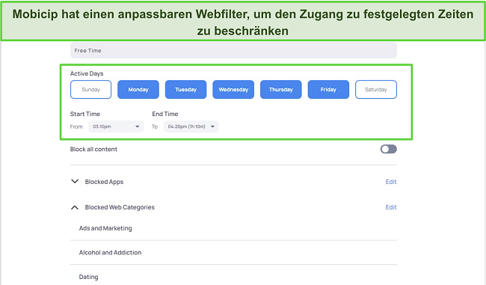Click the Block all content label
486x285 pixels.
pyautogui.click(x=93, y=149)
